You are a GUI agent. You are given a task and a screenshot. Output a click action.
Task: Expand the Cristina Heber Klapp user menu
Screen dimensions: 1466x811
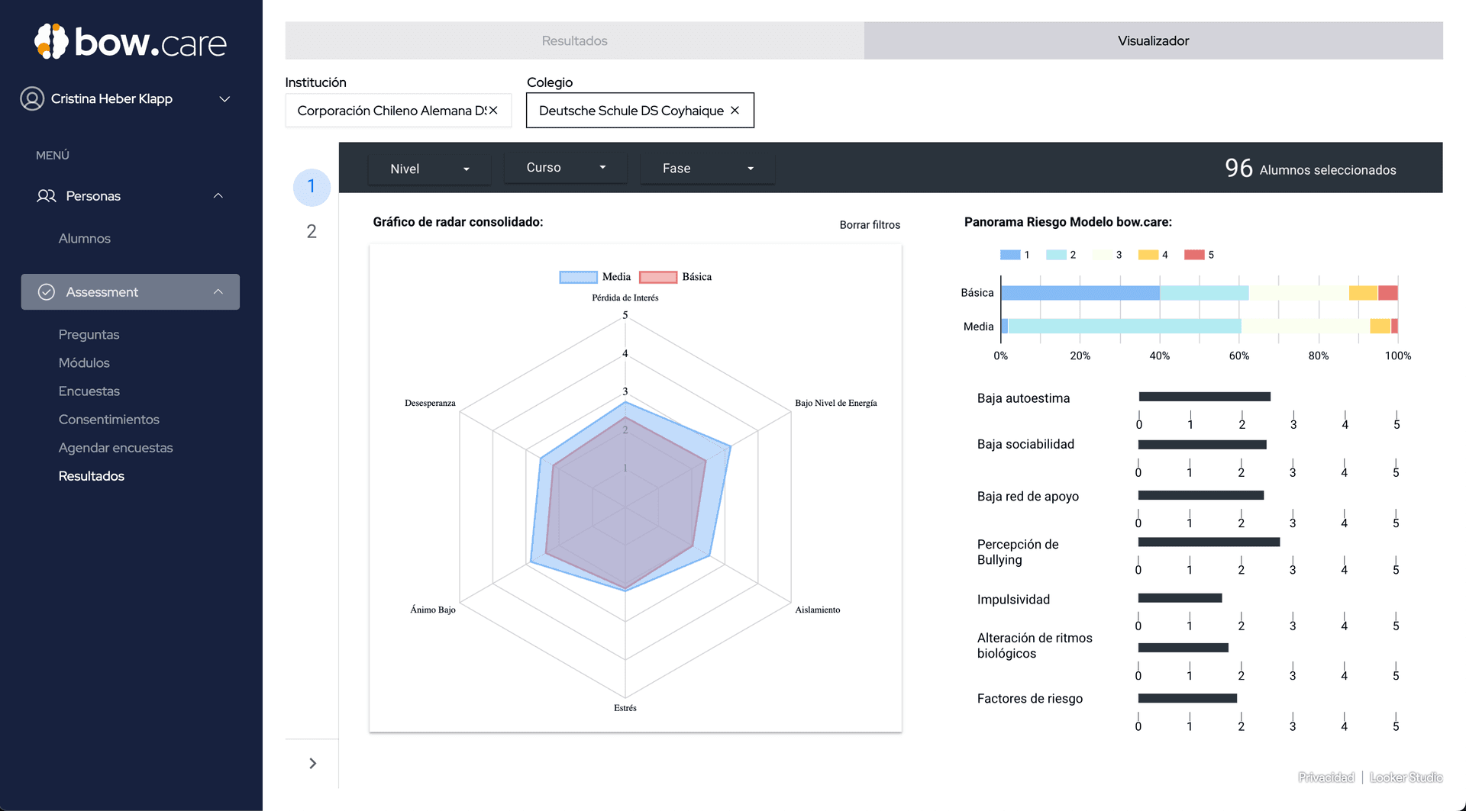224,99
